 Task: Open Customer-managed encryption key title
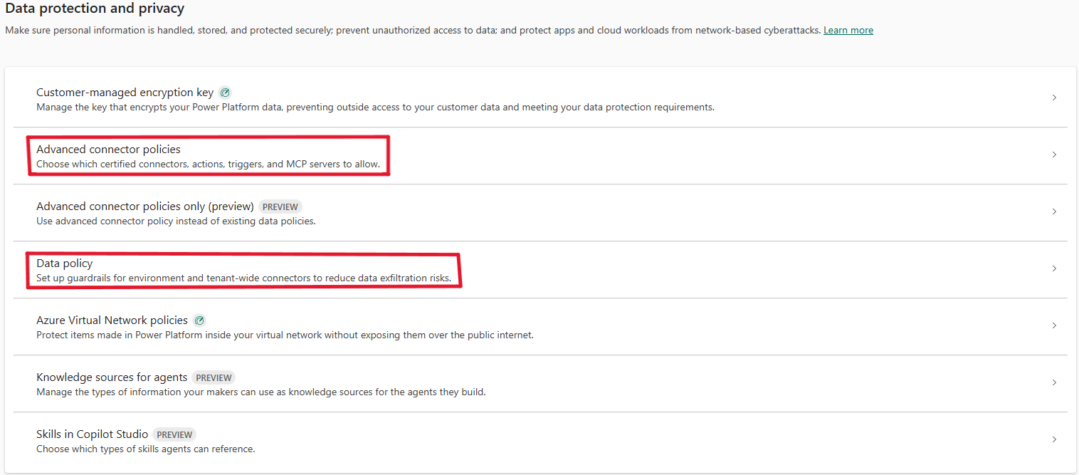pos(125,93)
